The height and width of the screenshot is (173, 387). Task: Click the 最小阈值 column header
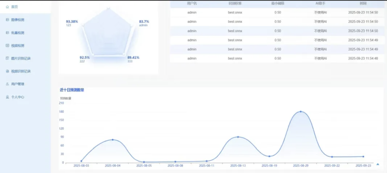click(278, 3)
